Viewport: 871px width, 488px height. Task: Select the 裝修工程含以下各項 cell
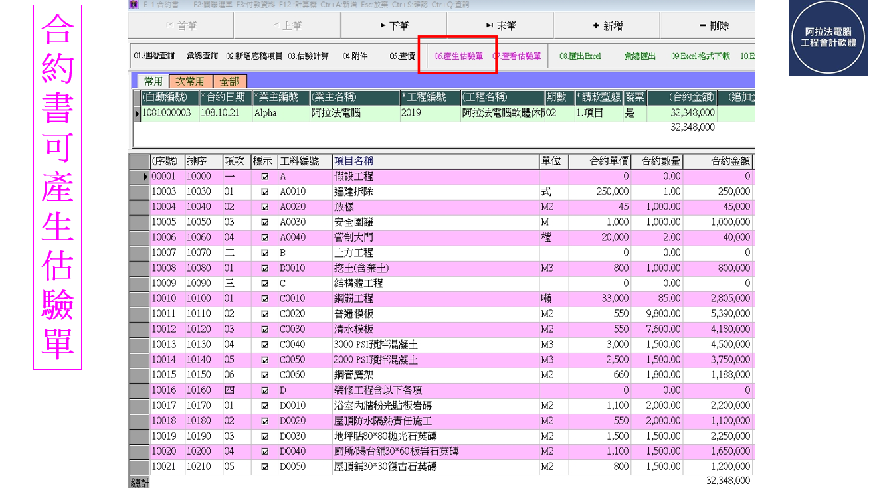click(x=435, y=391)
